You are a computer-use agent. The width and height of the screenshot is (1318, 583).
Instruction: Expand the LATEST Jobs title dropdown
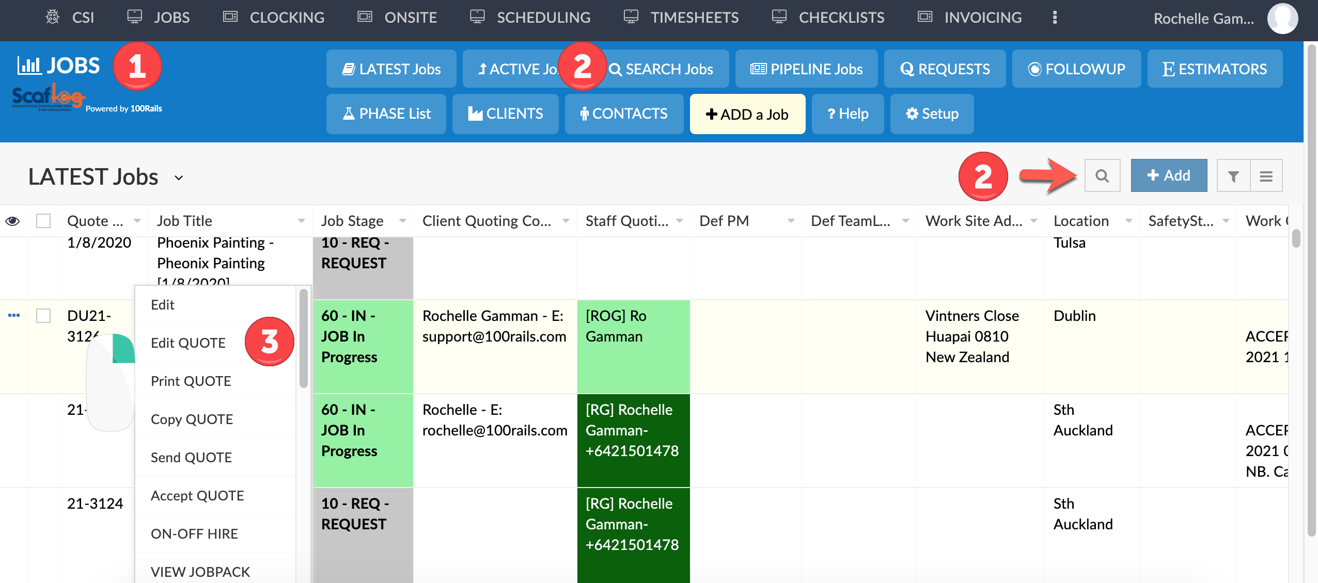point(179,177)
